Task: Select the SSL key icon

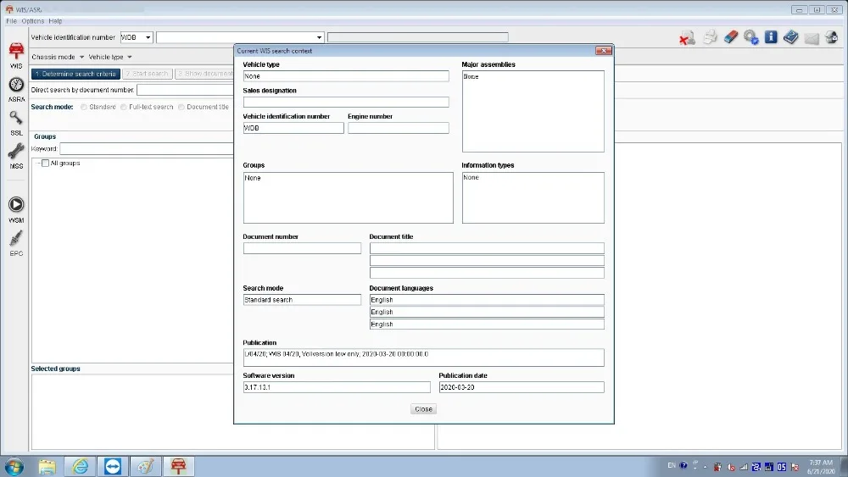Action: pyautogui.click(x=16, y=119)
